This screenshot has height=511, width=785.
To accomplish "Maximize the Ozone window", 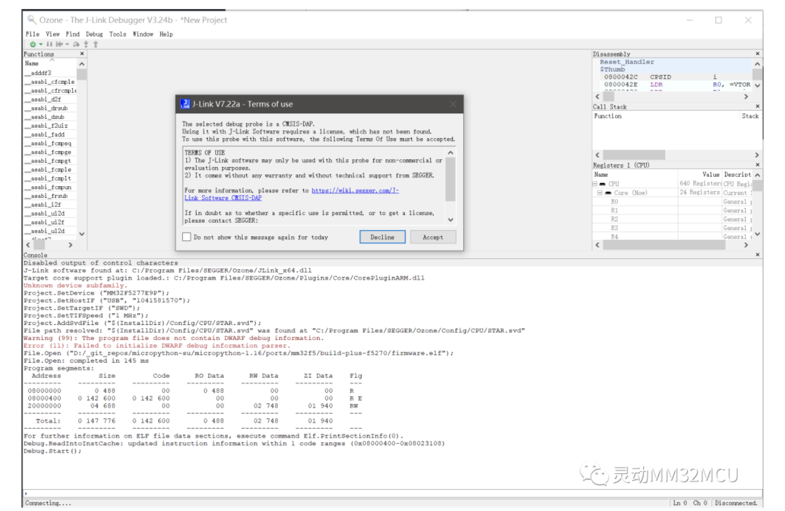I will pos(718,20).
